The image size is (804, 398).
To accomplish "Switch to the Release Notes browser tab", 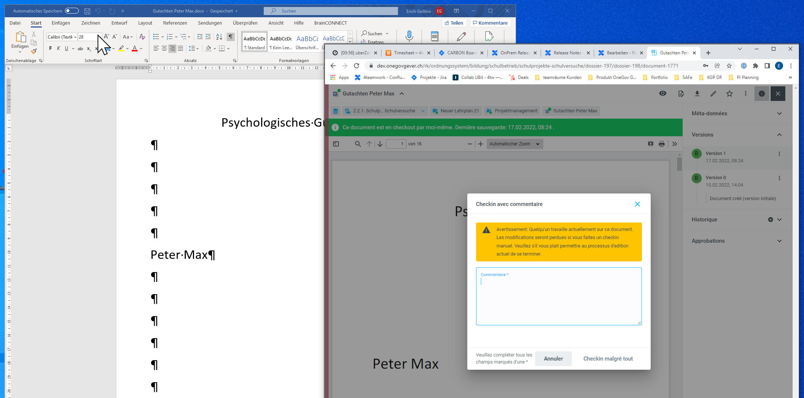I will [567, 53].
